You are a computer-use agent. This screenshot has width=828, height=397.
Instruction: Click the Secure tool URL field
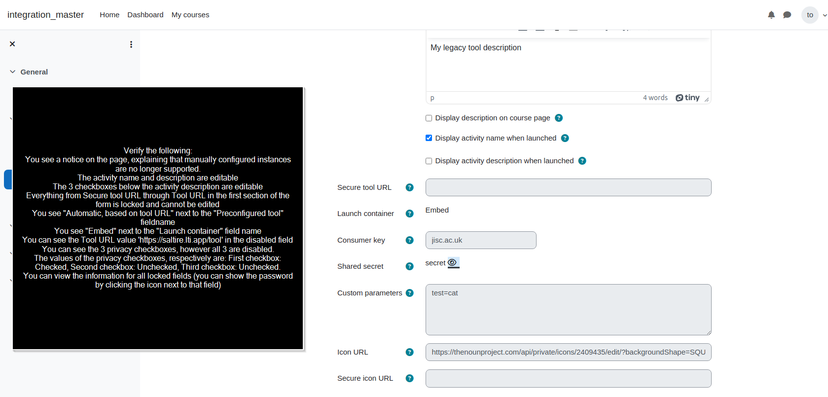tap(568, 187)
